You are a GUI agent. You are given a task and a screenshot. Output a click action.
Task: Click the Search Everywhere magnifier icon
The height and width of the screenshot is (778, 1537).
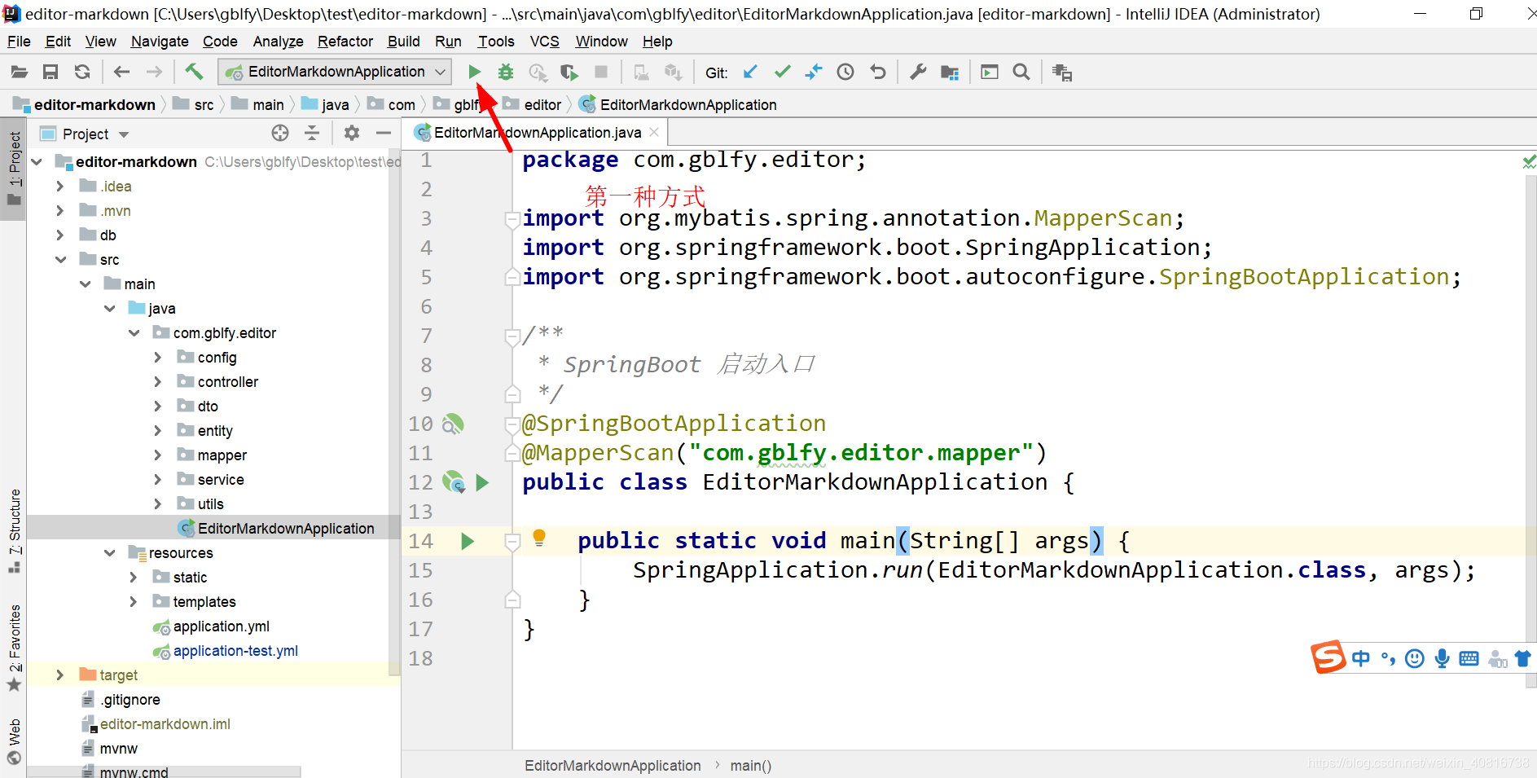coord(1021,73)
